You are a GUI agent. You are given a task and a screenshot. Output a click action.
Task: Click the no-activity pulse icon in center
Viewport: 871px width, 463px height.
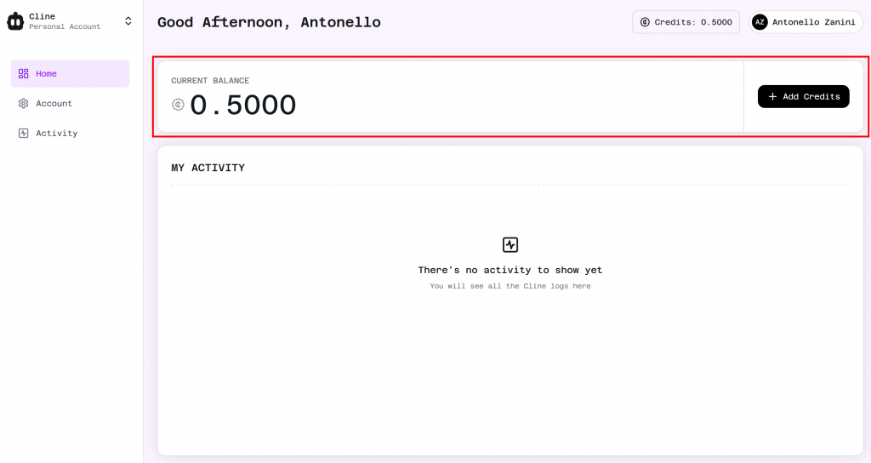[510, 245]
